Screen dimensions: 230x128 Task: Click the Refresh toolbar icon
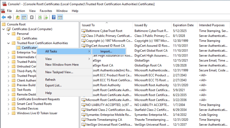pos(40,17)
